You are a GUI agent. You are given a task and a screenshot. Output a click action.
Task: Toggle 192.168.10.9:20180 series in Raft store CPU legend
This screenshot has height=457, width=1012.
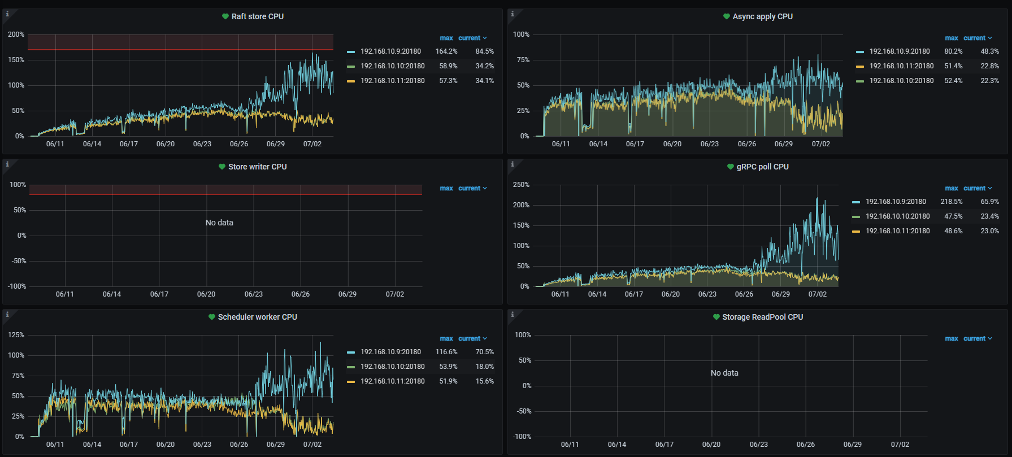(390, 51)
